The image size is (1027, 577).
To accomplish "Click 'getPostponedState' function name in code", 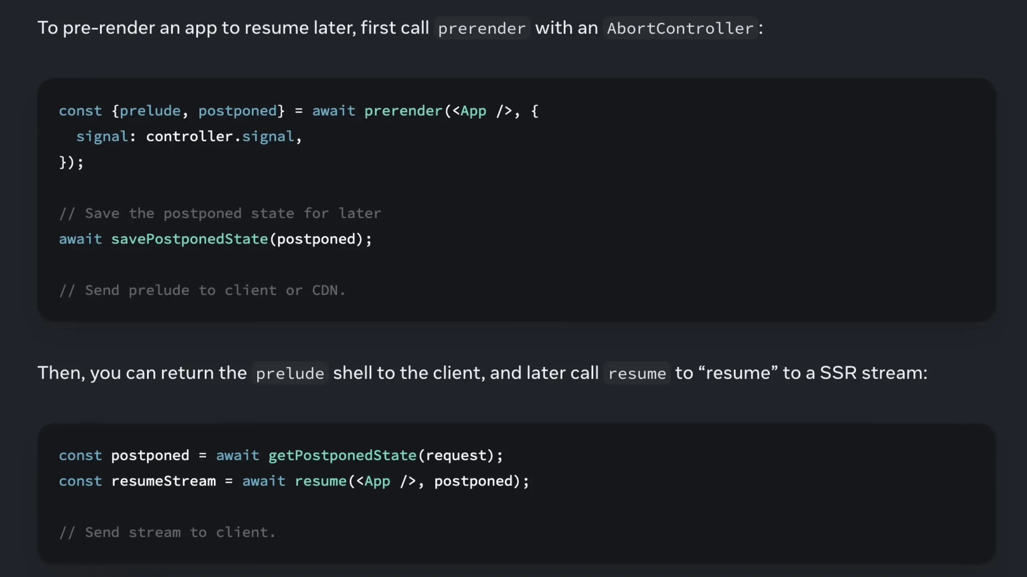I will tap(342, 456).
